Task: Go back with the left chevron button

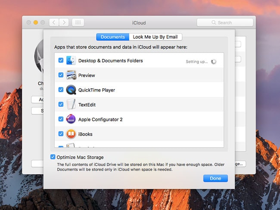Action: pos(54,22)
